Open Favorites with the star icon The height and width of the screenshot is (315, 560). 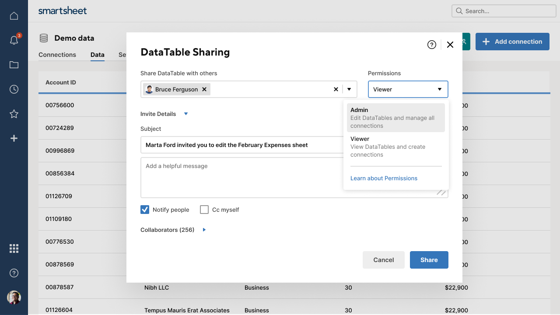[14, 113]
